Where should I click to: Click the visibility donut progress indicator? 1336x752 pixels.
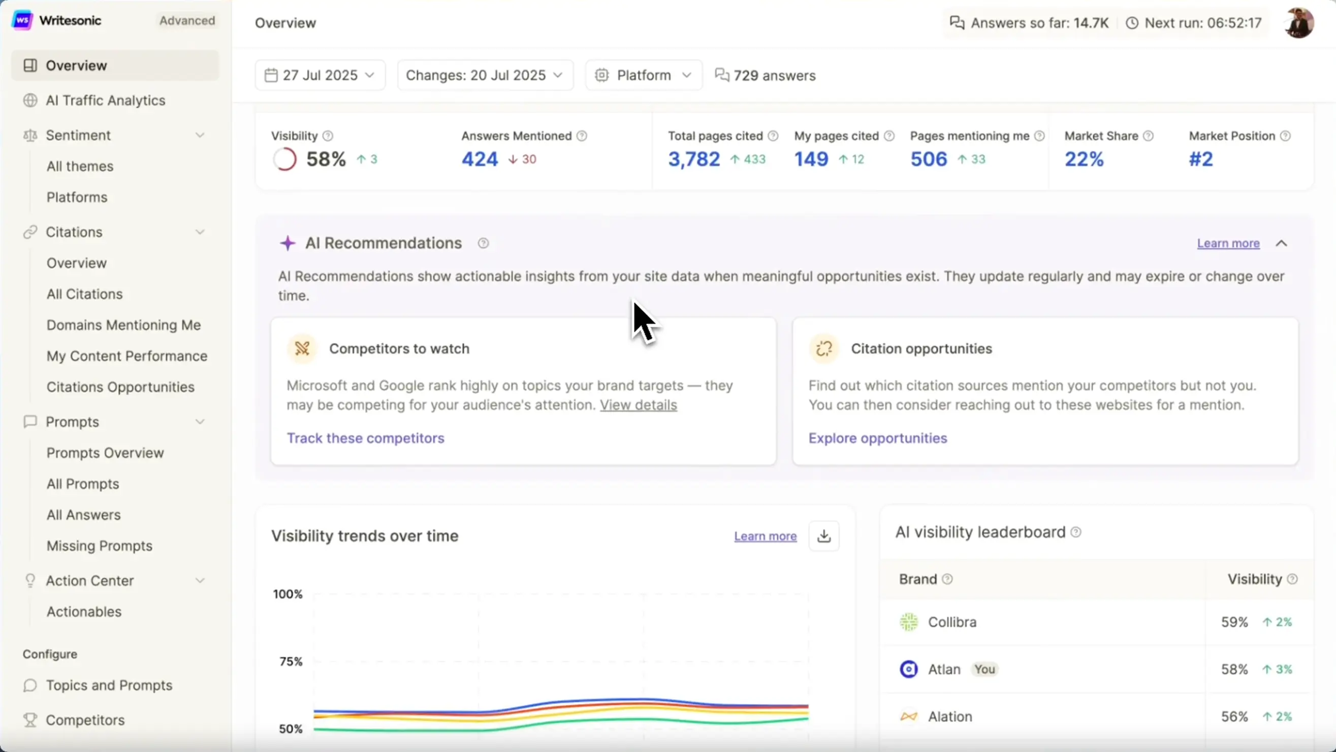coord(285,159)
